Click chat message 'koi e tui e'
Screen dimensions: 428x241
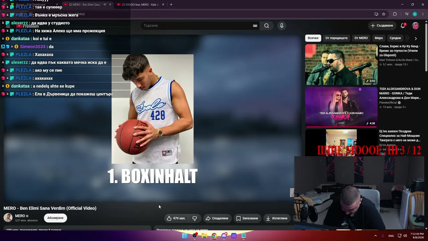[42, 39]
